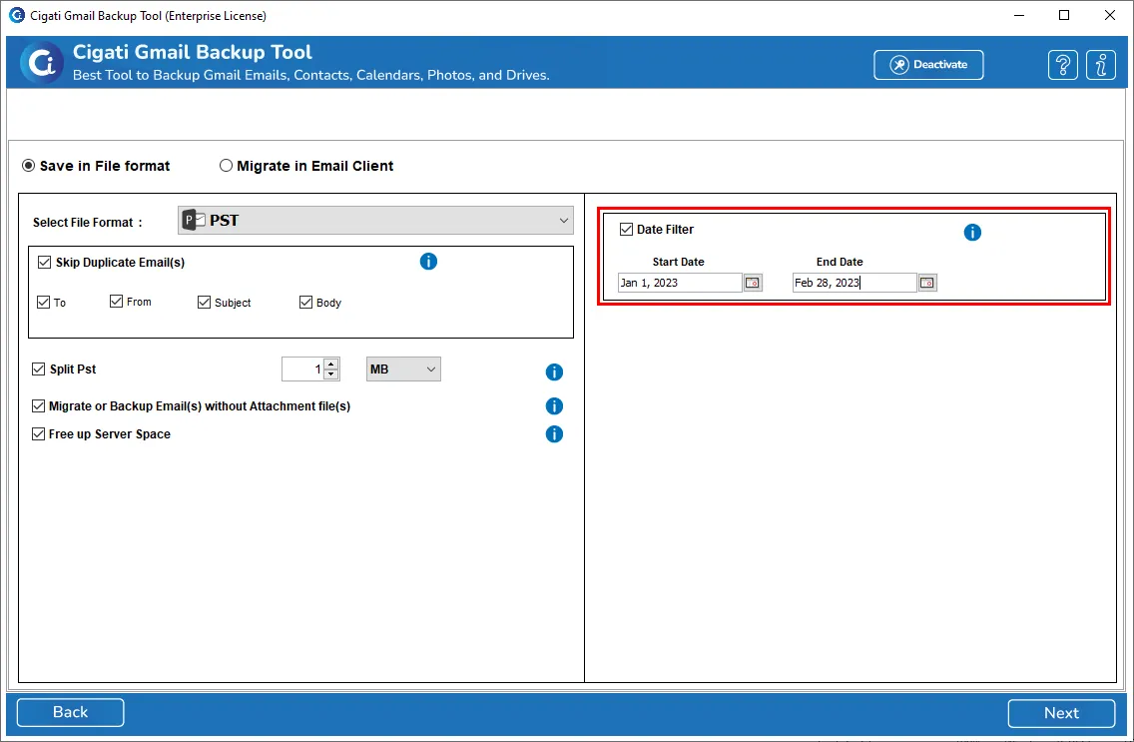Maximize the Cigati Gmail Backup Tool window
The height and width of the screenshot is (742, 1134).
[x=1064, y=15]
